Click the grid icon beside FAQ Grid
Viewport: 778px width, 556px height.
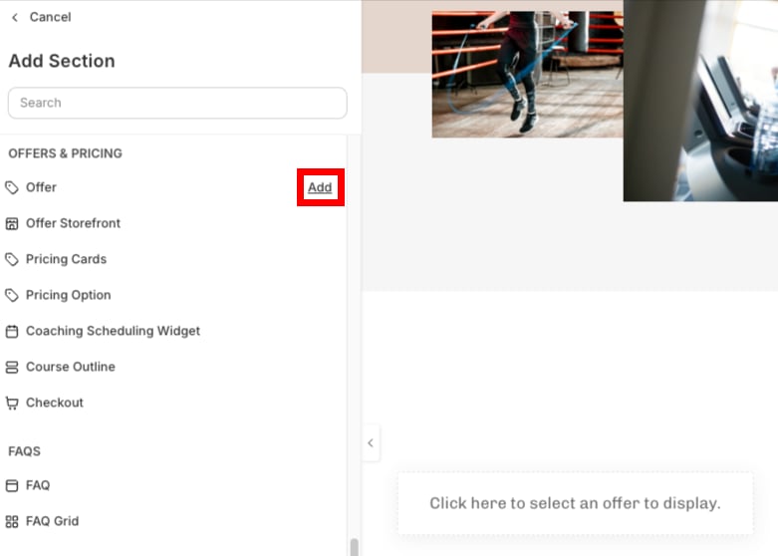[x=12, y=521]
